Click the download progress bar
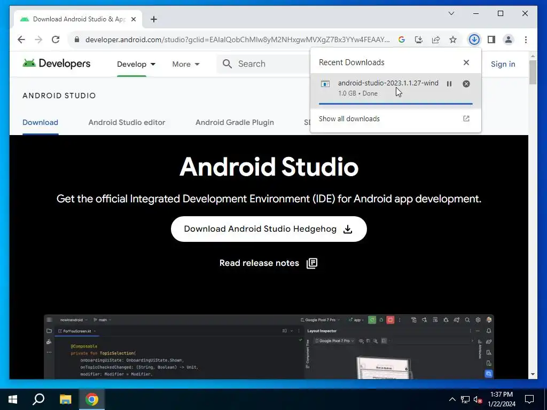Image resolution: width=547 pixels, height=410 pixels. (396, 104)
